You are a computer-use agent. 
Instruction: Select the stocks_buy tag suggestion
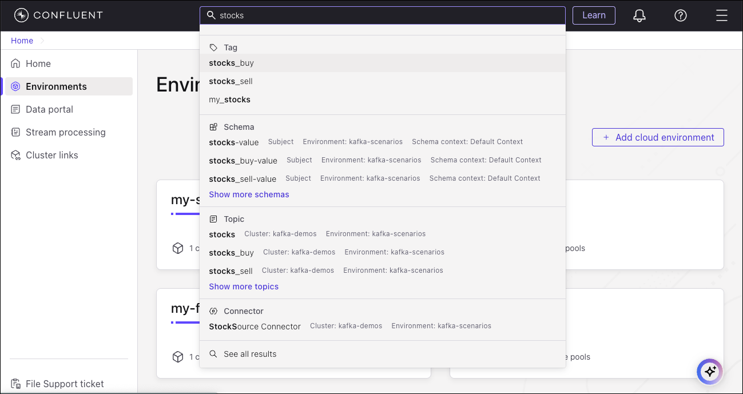coord(232,63)
